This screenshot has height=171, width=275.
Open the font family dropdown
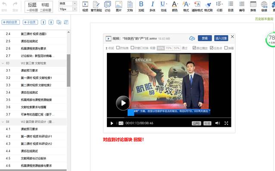[75, 3]
